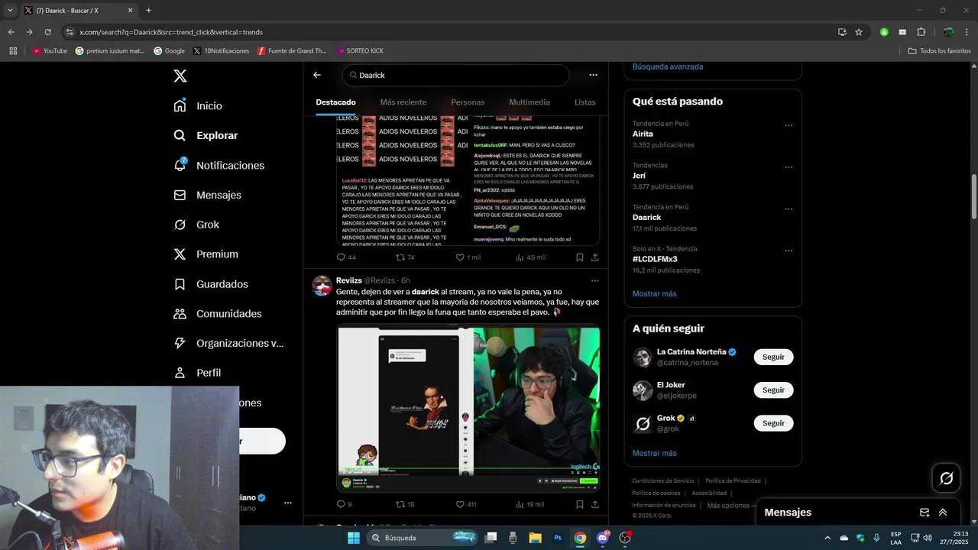View stats of the 45 mil views post
Image resolution: width=978 pixels, height=550 pixels.
click(530, 257)
